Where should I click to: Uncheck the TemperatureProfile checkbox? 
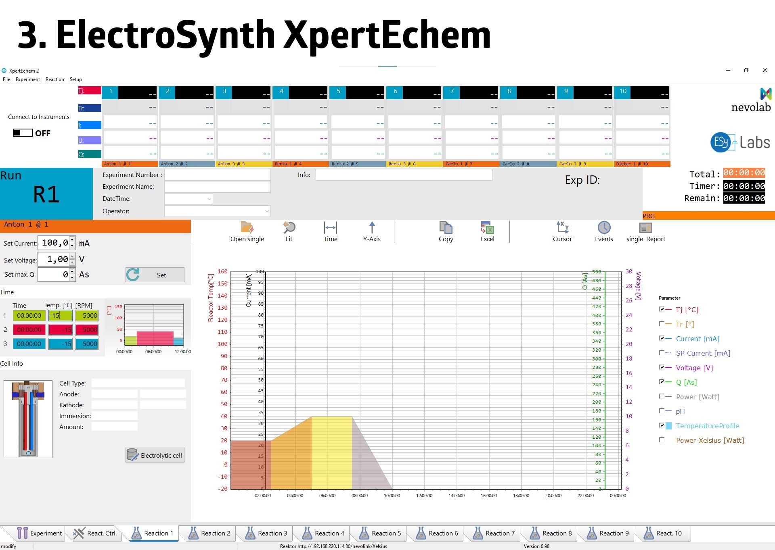click(x=662, y=425)
